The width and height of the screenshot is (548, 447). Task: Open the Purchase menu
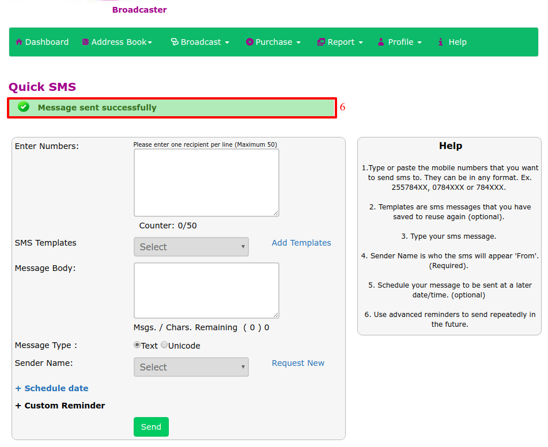[273, 42]
